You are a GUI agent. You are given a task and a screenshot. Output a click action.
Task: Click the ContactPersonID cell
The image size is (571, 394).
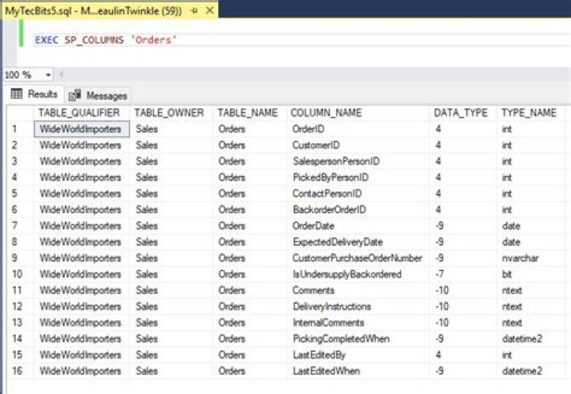pos(358,193)
